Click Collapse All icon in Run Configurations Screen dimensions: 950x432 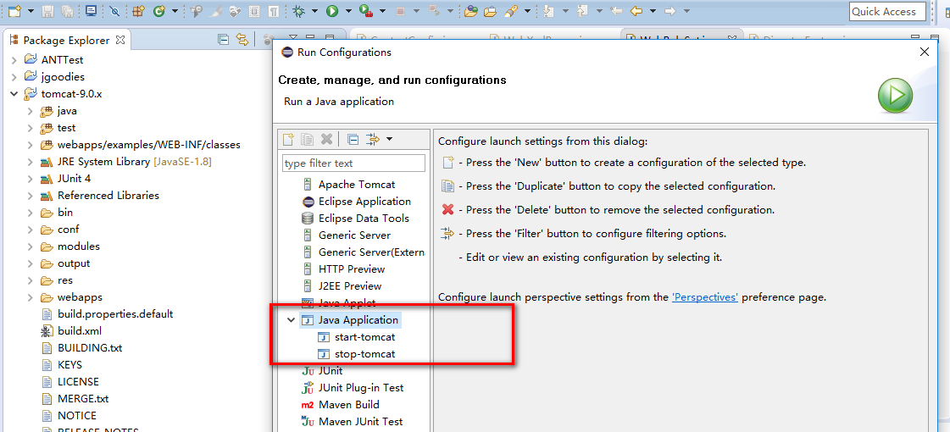[x=353, y=140]
